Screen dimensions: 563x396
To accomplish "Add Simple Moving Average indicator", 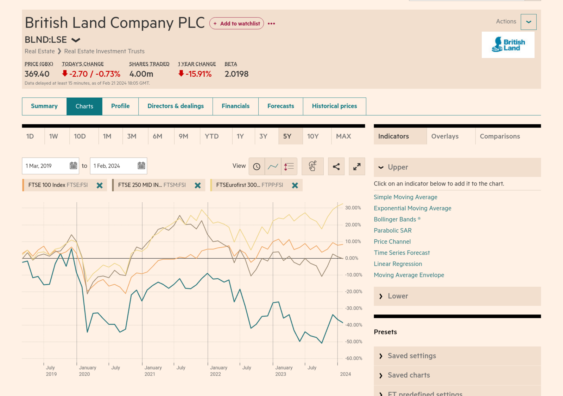I will pyautogui.click(x=405, y=197).
